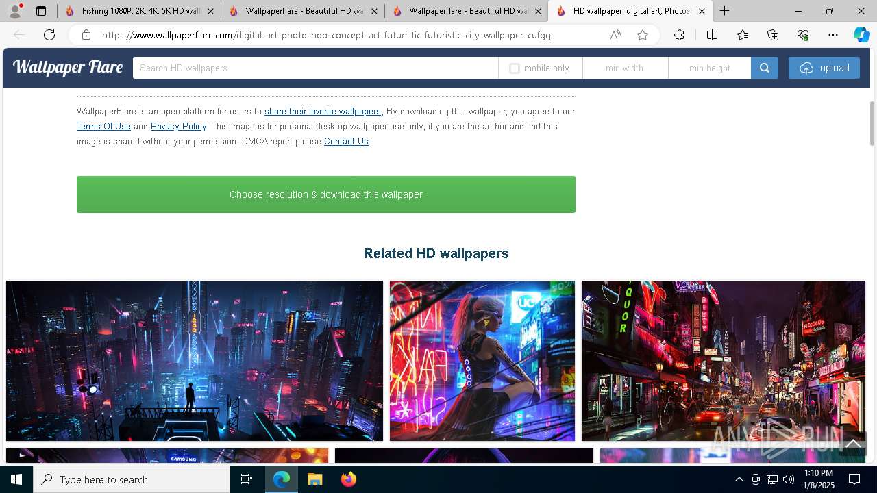Image resolution: width=877 pixels, height=493 pixels.
Task: Open the blue futuristic city wallpaper thumbnail
Action: click(x=195, y=361)
